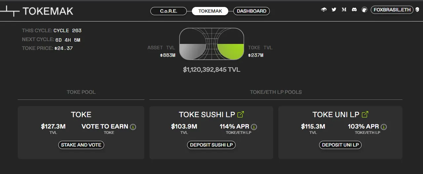Click the 103% APR info icon
The image size is (423, 174).
(384, 127)
